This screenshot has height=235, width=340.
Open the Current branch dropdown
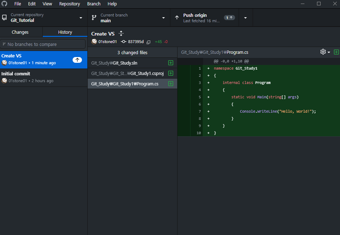tap(129, 18)
